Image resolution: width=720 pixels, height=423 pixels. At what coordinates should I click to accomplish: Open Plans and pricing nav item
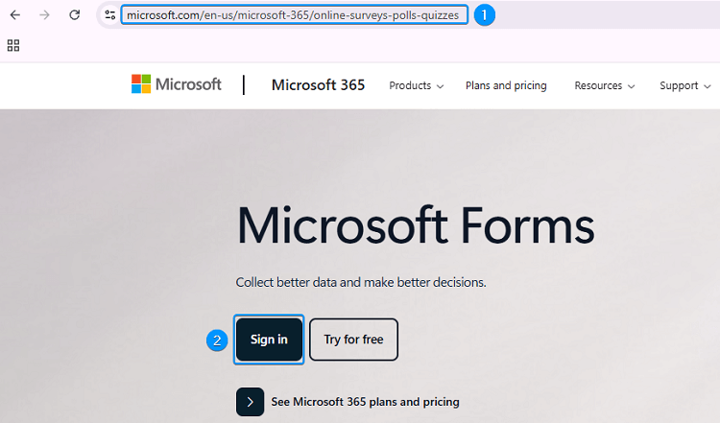pos(506,85)
